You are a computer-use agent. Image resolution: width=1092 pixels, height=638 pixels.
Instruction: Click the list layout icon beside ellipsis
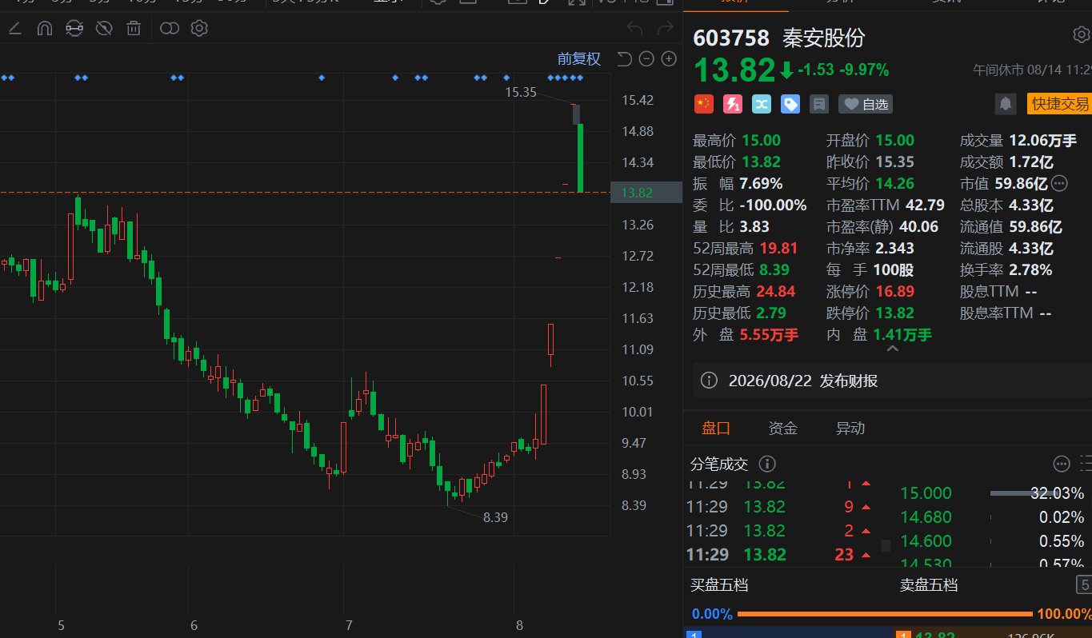1086,464
